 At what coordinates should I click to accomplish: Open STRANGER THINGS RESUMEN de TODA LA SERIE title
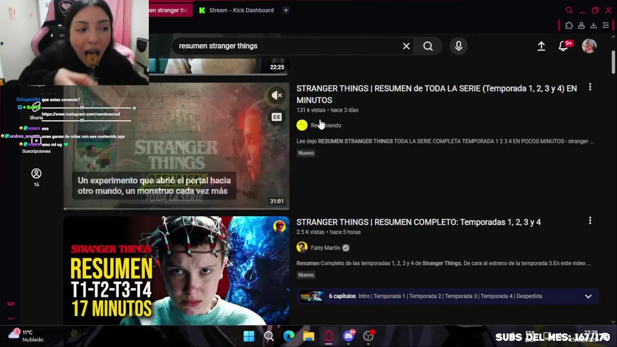[x=436, y=94]
